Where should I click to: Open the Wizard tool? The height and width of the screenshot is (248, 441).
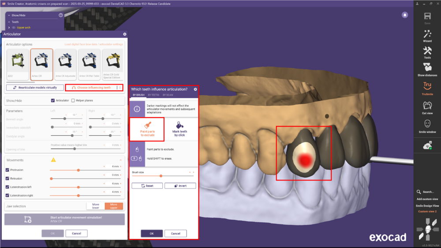click(x=427, y=34)
